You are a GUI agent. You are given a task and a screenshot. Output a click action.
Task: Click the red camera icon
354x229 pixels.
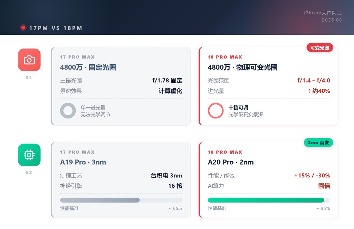[29, 60]
